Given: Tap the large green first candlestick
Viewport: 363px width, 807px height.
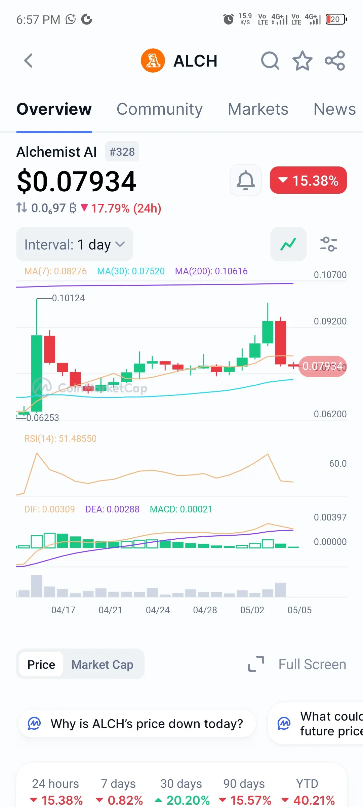Looking at the screenshot, I should click(37, 373).
